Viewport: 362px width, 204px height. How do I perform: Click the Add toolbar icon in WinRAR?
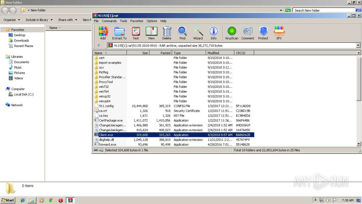(103, 33)
